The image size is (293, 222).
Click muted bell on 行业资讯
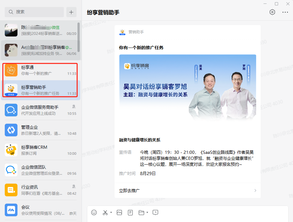[x=74, y=186]
